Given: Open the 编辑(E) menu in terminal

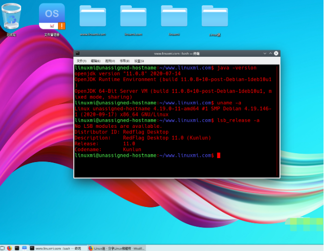Looking at the screenshot, I should pyautogui.click(x=95, y=61).
